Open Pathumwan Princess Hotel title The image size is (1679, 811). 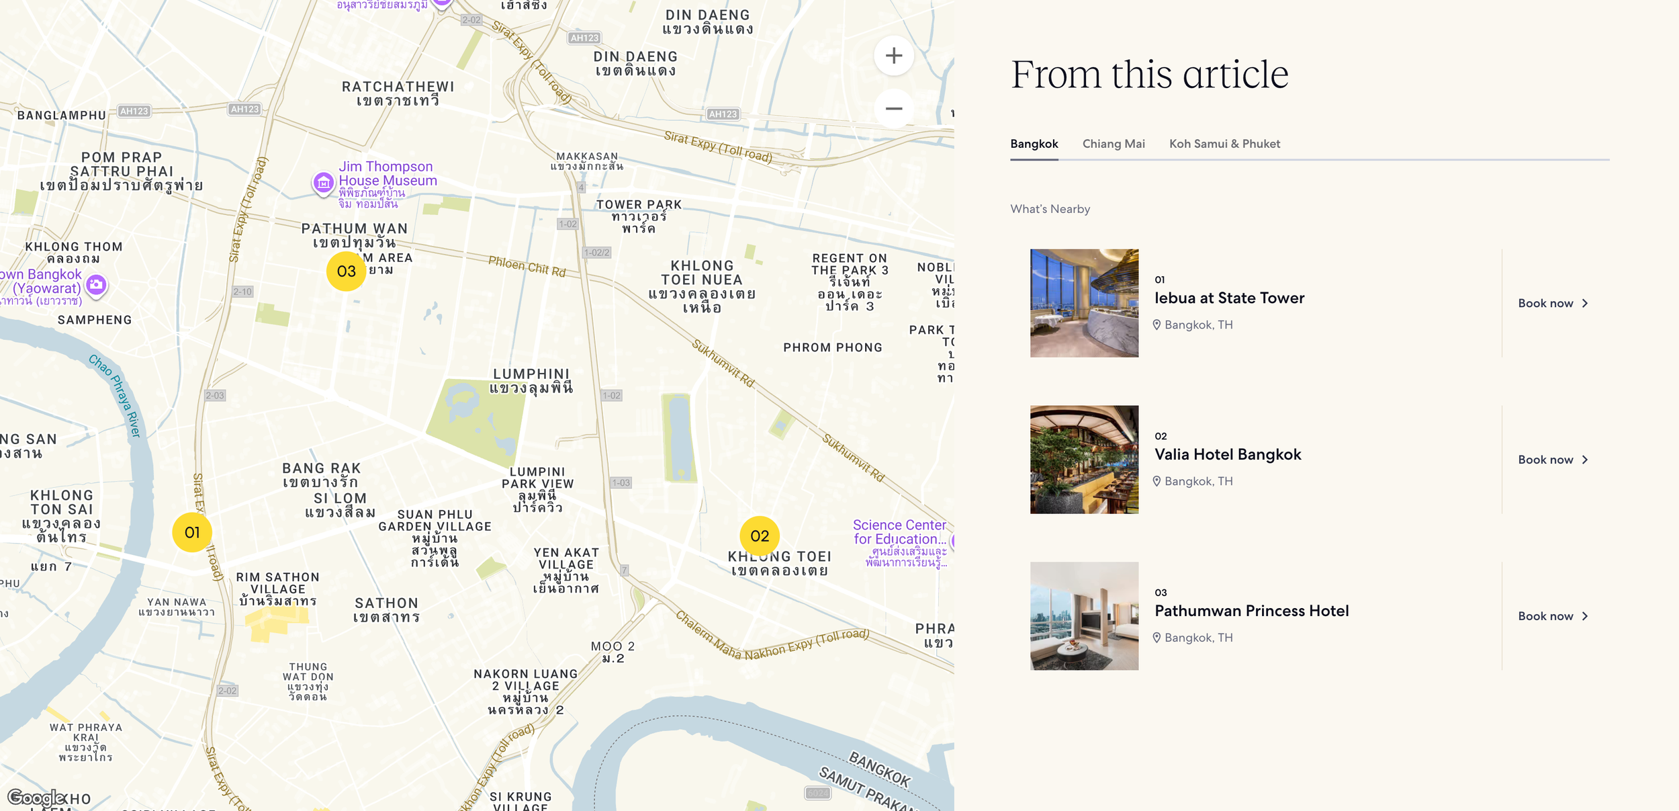[x=1251, y=611]
